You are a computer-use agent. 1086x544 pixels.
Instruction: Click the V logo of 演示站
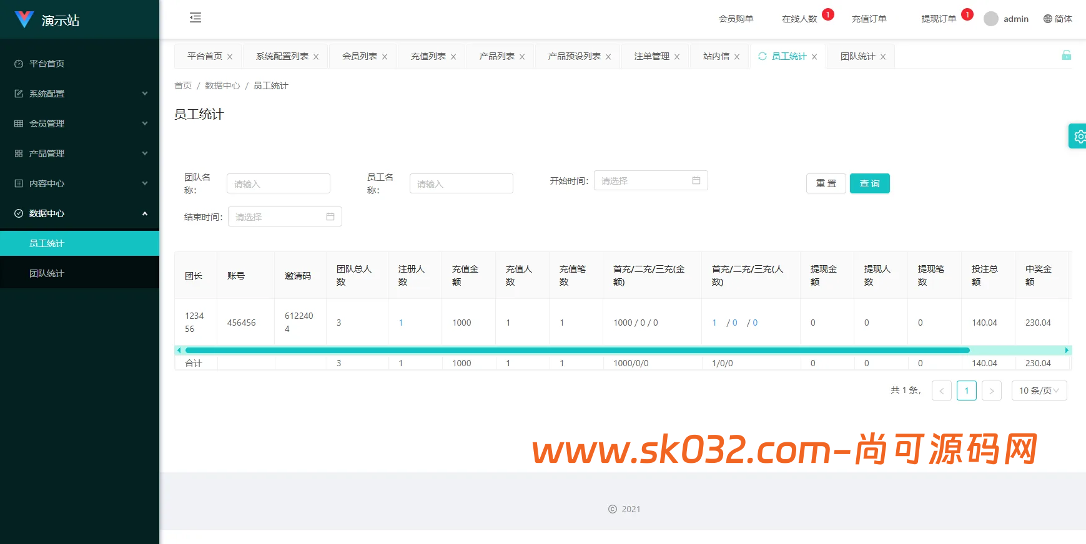coord(24,19)
